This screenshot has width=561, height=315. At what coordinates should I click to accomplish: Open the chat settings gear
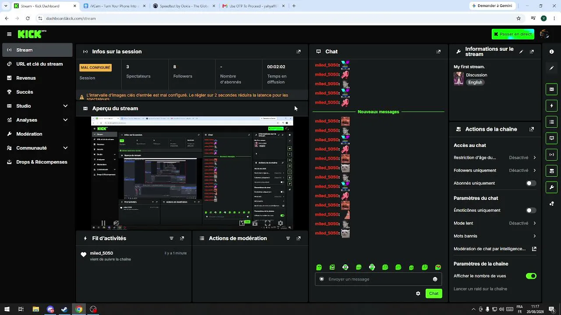pos(418,294)
